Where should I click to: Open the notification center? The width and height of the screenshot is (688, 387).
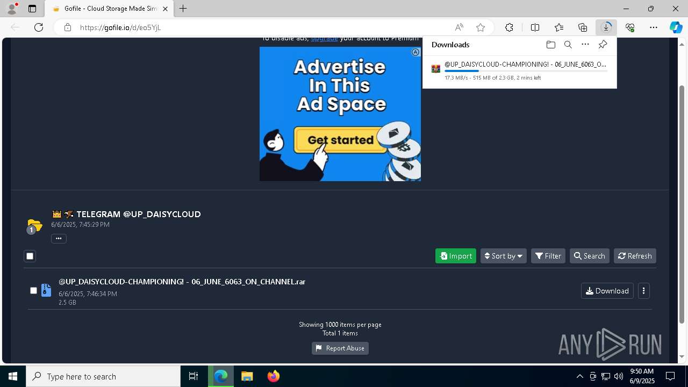click(x=670, y=376)
